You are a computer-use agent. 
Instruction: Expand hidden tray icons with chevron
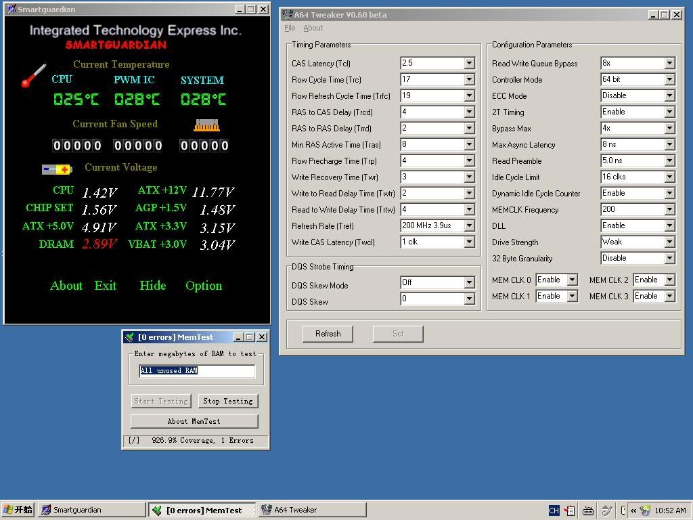pos(633,511)
